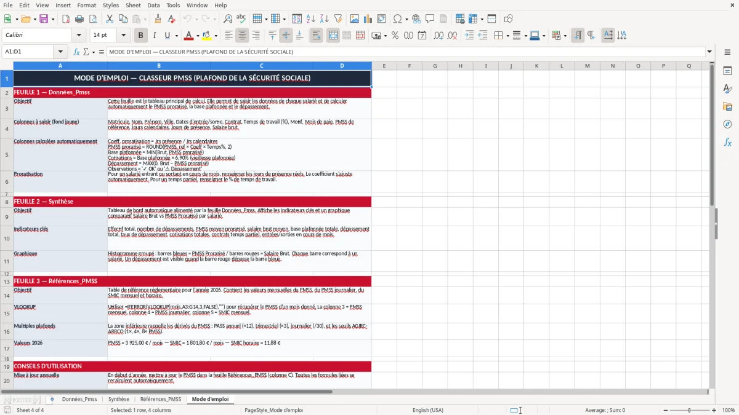The height and width of the screenshot is (415, 739).
Task: Click the Print icon
Action: 80,19
